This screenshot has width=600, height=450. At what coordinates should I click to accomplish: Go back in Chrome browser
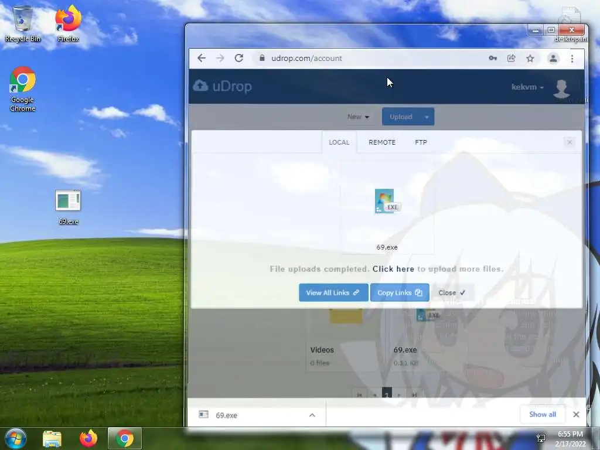[202, 58]
